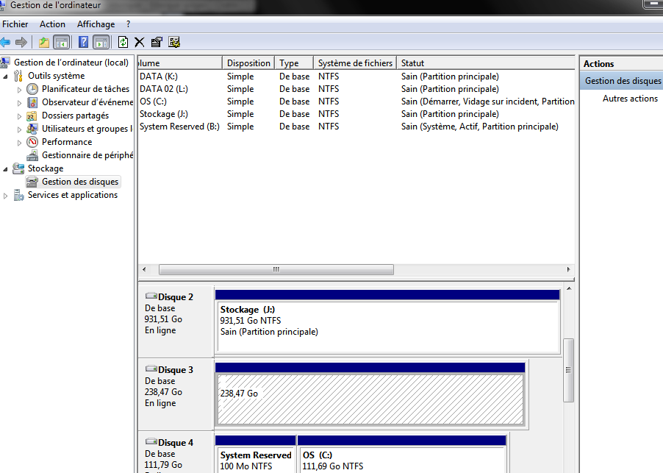Collapse the Stockage tree node
Image resolution: width=663 pixels, height=473 pixels.
click(x=6, y=168)
